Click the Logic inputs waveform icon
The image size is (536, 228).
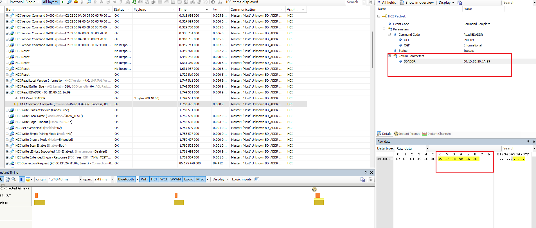[257, 179]
